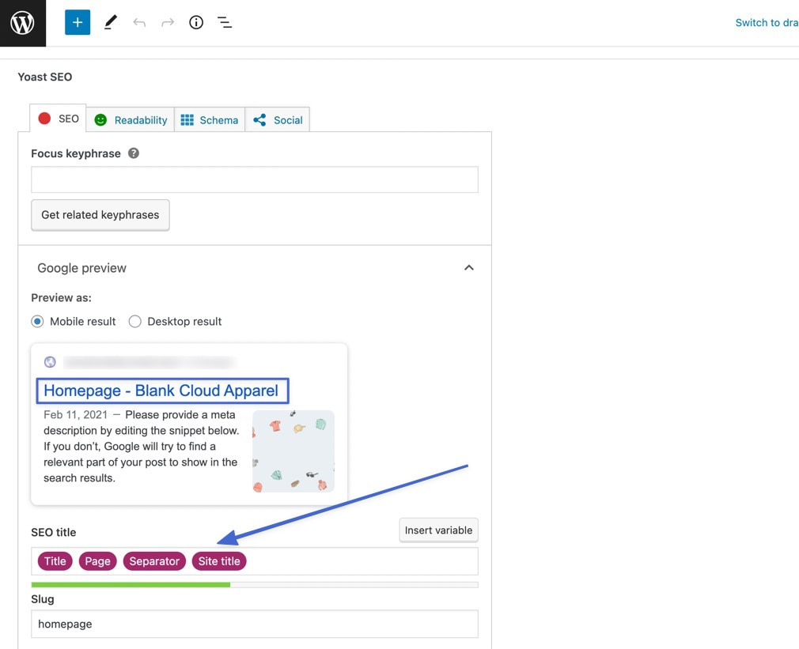
Task: Click the redo arrow icon
Action: pos(168,23)
